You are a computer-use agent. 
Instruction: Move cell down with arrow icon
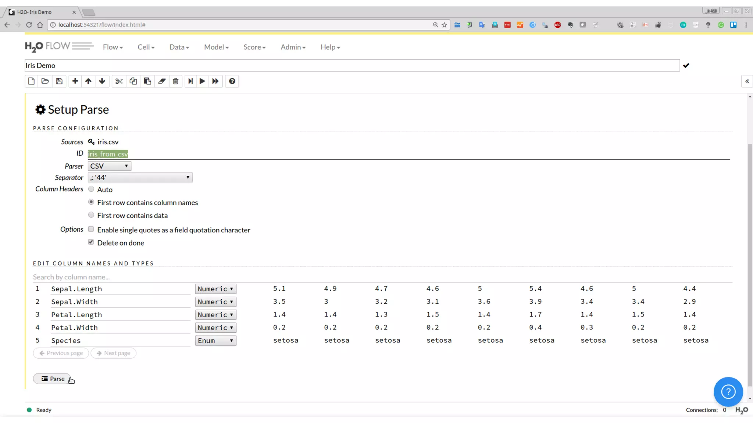(x=102, y=81)
